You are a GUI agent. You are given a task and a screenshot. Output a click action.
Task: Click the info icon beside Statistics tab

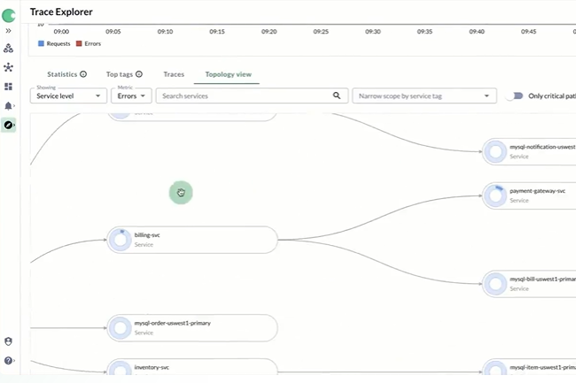click(83, 75)
